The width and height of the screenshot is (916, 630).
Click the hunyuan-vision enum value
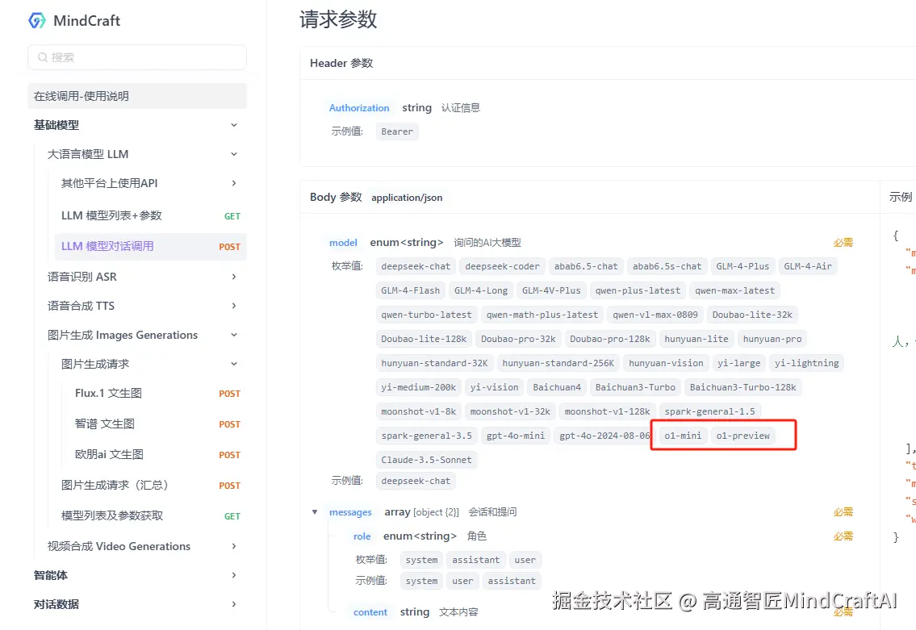point(666,363)
